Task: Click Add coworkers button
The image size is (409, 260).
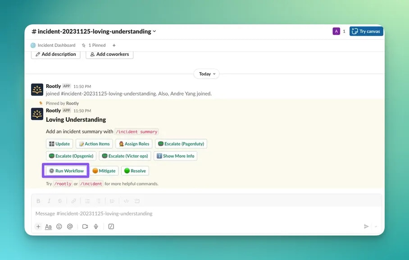Action: click(x=109, y=54)
